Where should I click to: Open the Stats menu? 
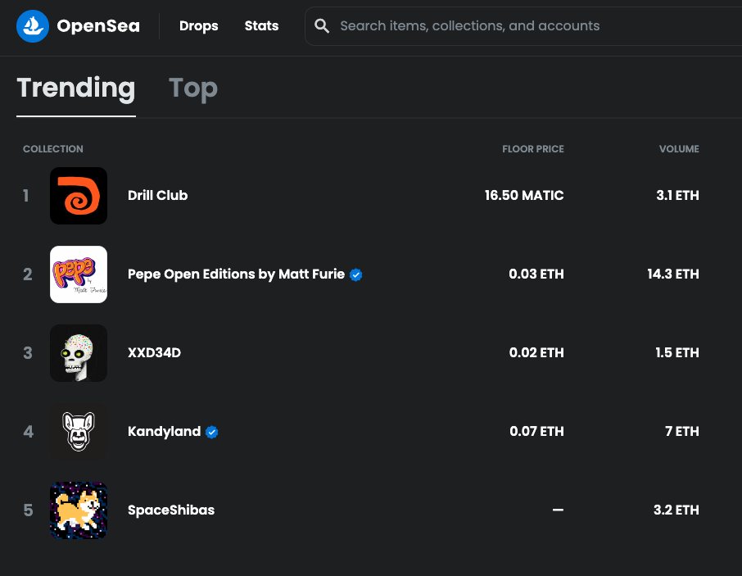coord(262,26)
